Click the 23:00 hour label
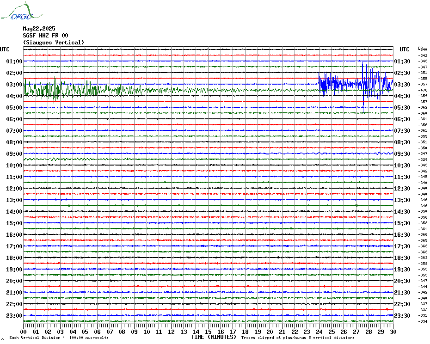430x344 pixels. (14, 315)
